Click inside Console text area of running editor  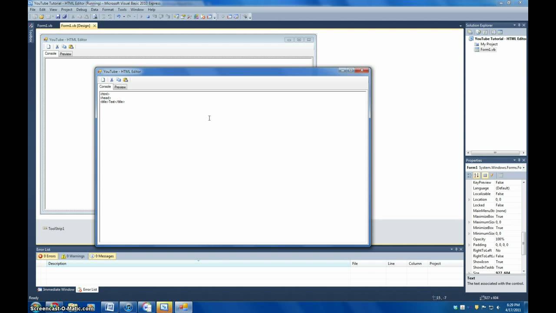[x=233, y=166]
